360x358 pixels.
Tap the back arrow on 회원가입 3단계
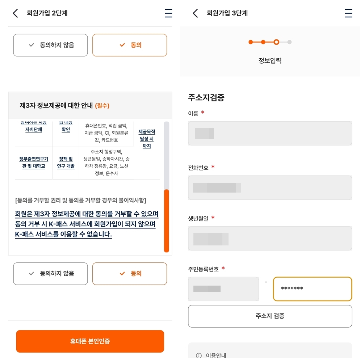tap(195, 13)
